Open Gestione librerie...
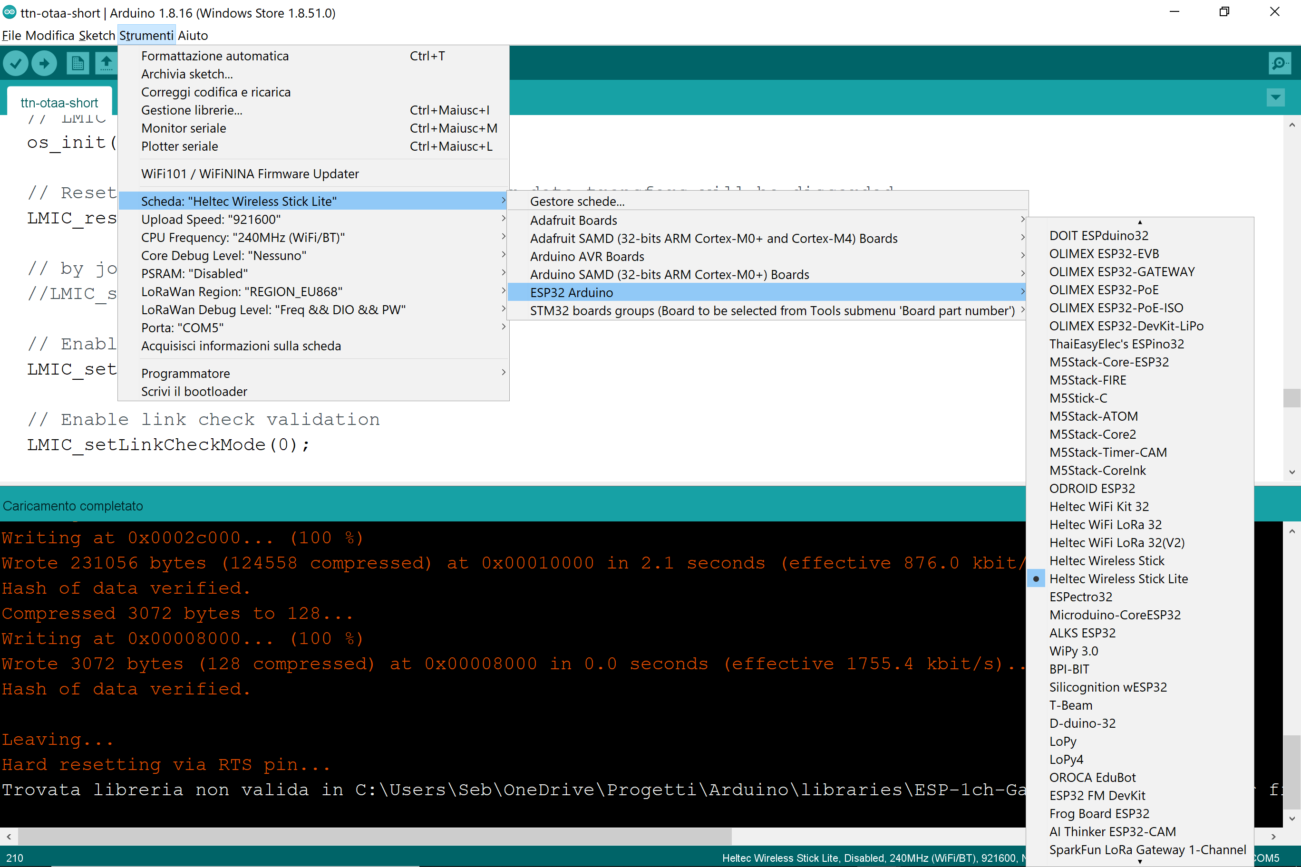This screenshot has height=867, width=1301. point(313,110)
